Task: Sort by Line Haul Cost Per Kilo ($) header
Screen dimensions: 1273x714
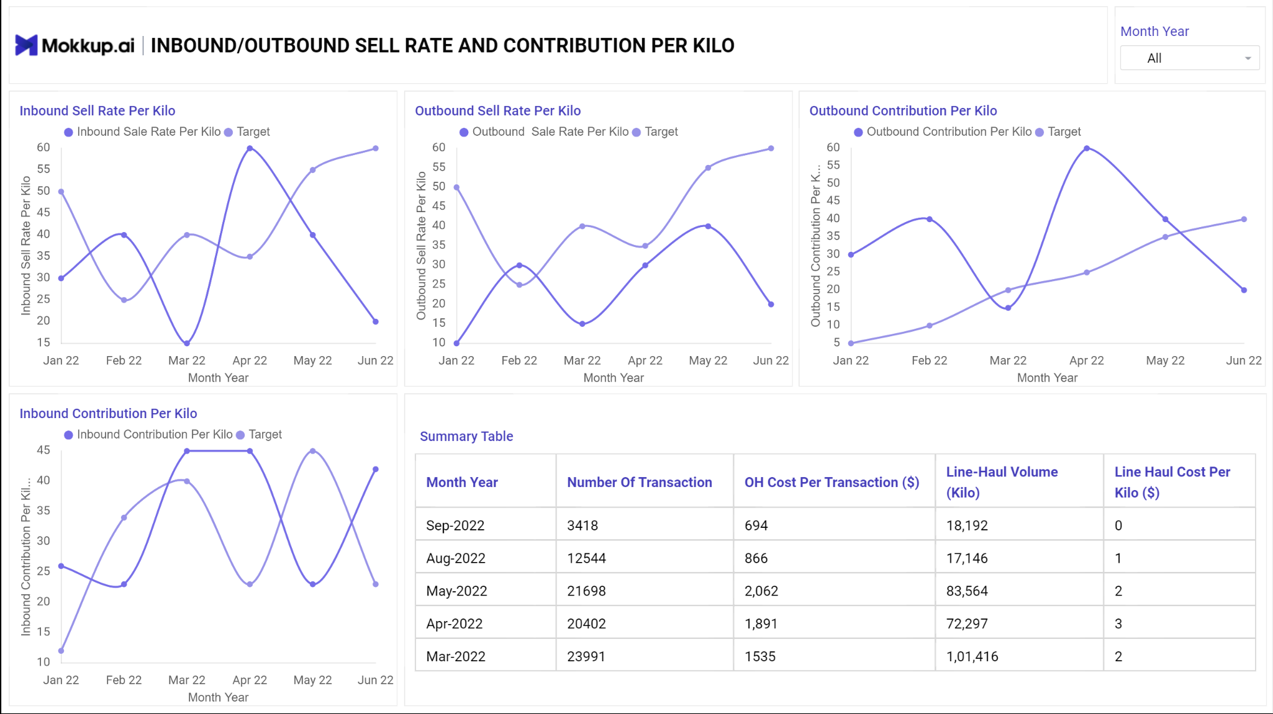Action: coord(1172,482)
